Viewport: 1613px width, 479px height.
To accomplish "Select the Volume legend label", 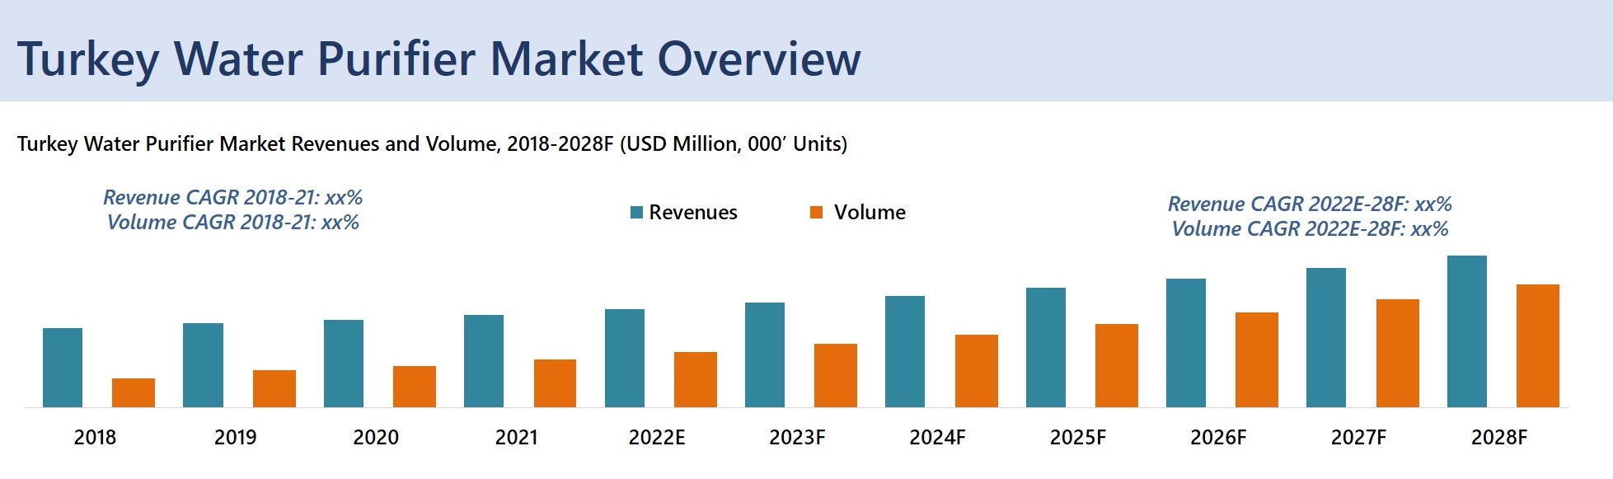I will (870, 213).
